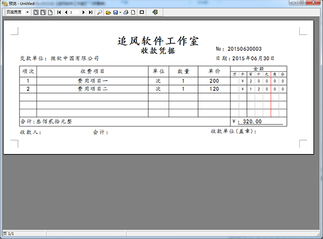Screen dimensions: 323x239
Task: Click the 收款人 label
Action: click(31, 132)
